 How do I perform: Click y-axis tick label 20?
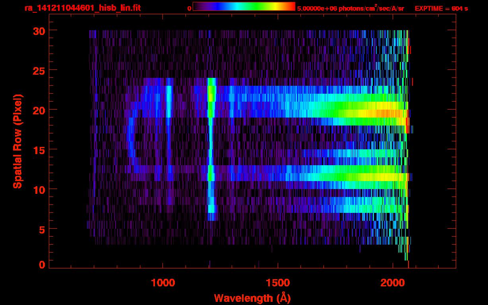[39, 110]
